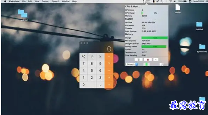The width and height of the screenshot is (208, 115).
Task: Click the minus key on Calculator
Action: tap(109, 70)
